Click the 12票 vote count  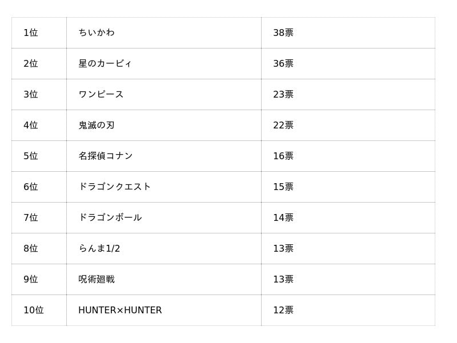tap(283, 310)
